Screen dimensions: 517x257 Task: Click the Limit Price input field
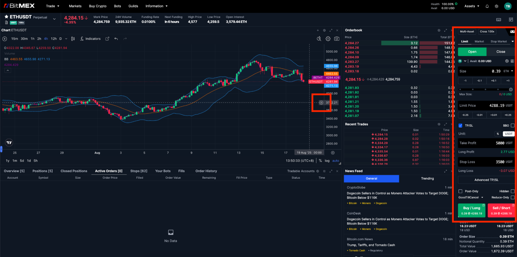point(486,106)
